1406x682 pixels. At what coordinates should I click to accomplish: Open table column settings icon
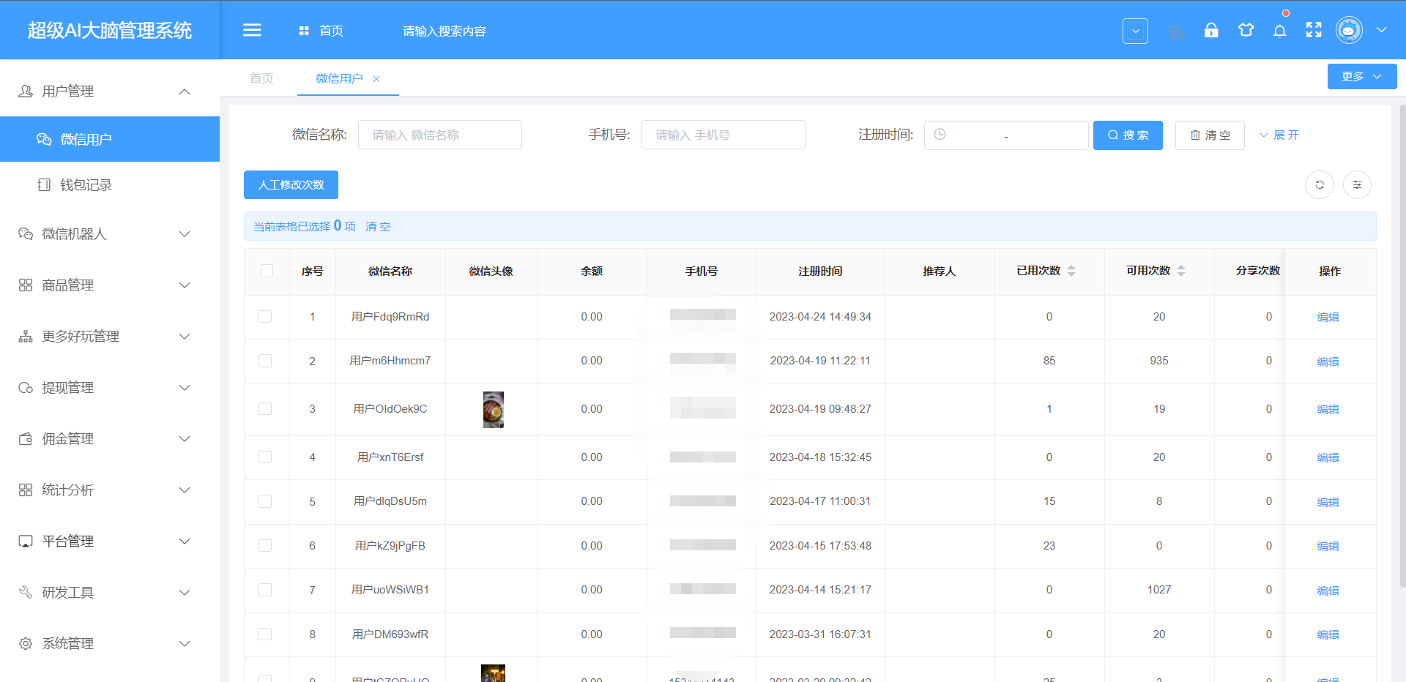[x=1357, y=185]
